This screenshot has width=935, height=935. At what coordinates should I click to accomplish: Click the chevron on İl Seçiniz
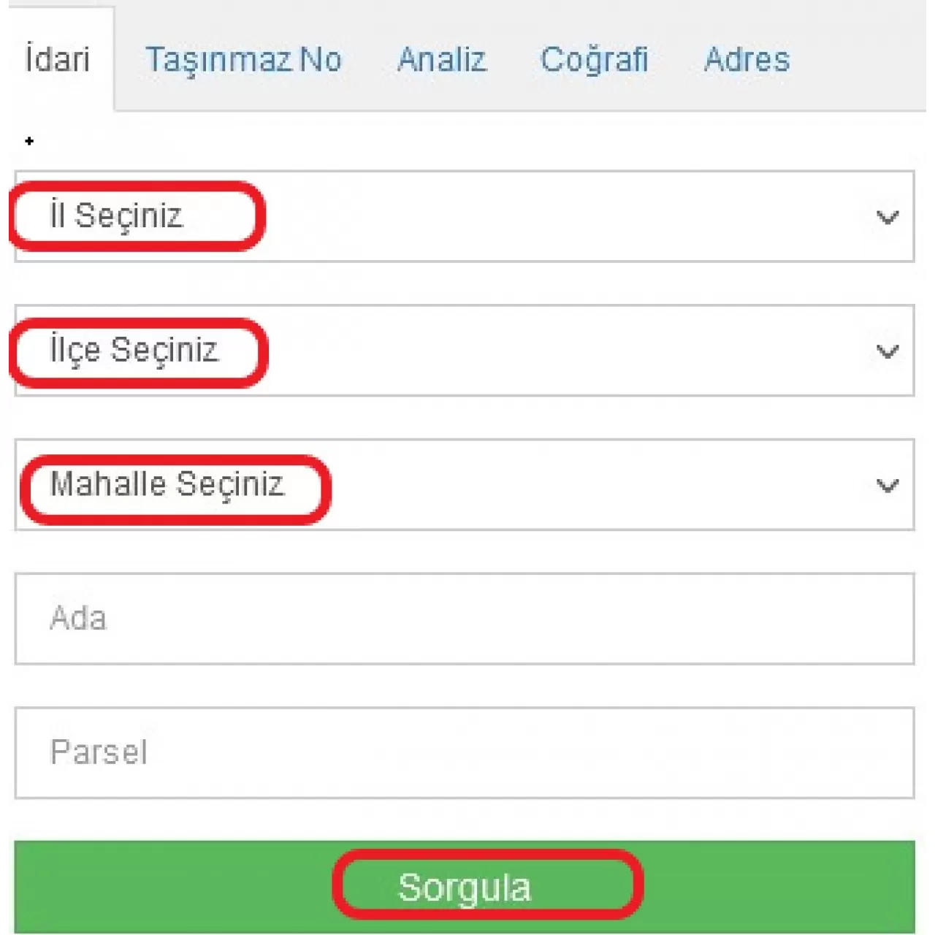(887, 217)
